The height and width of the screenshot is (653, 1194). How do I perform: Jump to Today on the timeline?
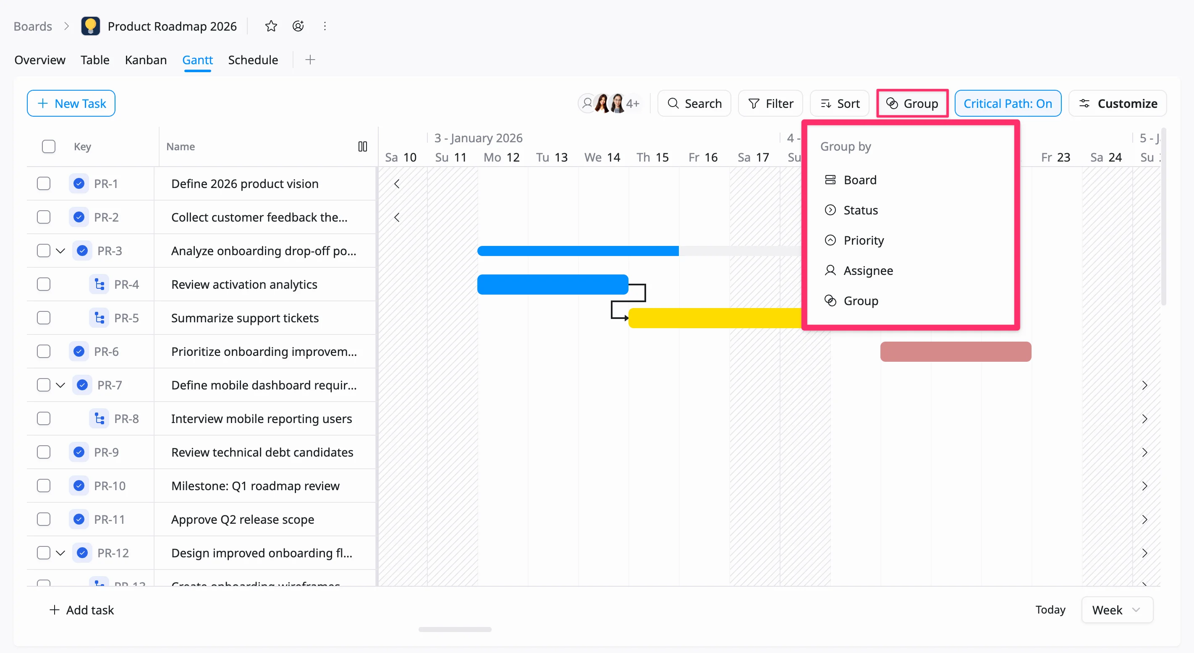point(1050,609)
